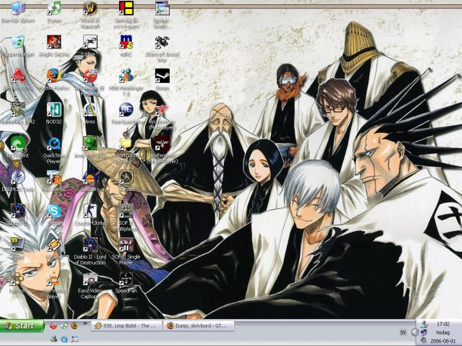Screen dimensions: 462x346
Task: Switch to the Limp Bizkit Winamp taskbar button
Action: tap(127, 326)
